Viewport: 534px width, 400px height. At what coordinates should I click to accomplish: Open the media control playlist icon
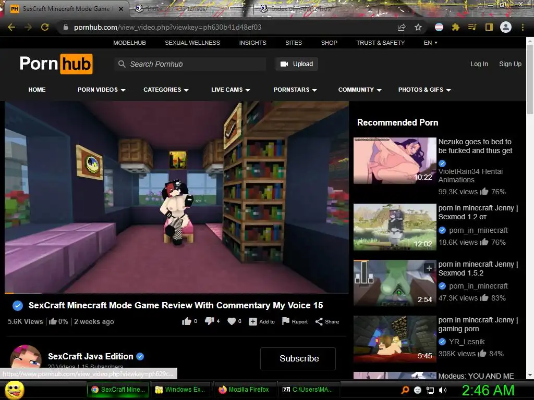pyautogui.click(x=472, y=27)
